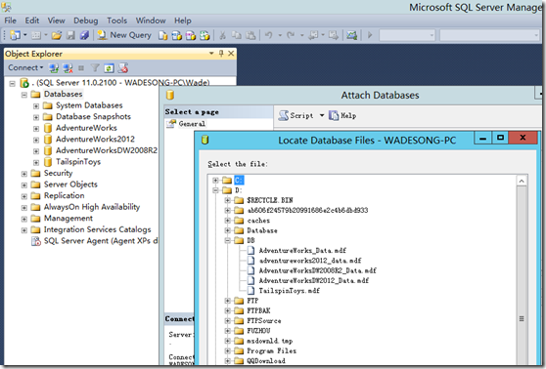Click the Script button in Attach Databases
Viewport: 546px width, 369px height.
[x=296, y=115]
